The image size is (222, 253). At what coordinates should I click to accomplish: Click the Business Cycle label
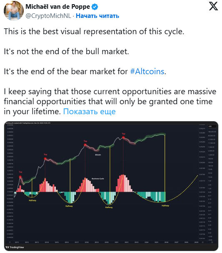pyautogui.click(x=98, y=179)
